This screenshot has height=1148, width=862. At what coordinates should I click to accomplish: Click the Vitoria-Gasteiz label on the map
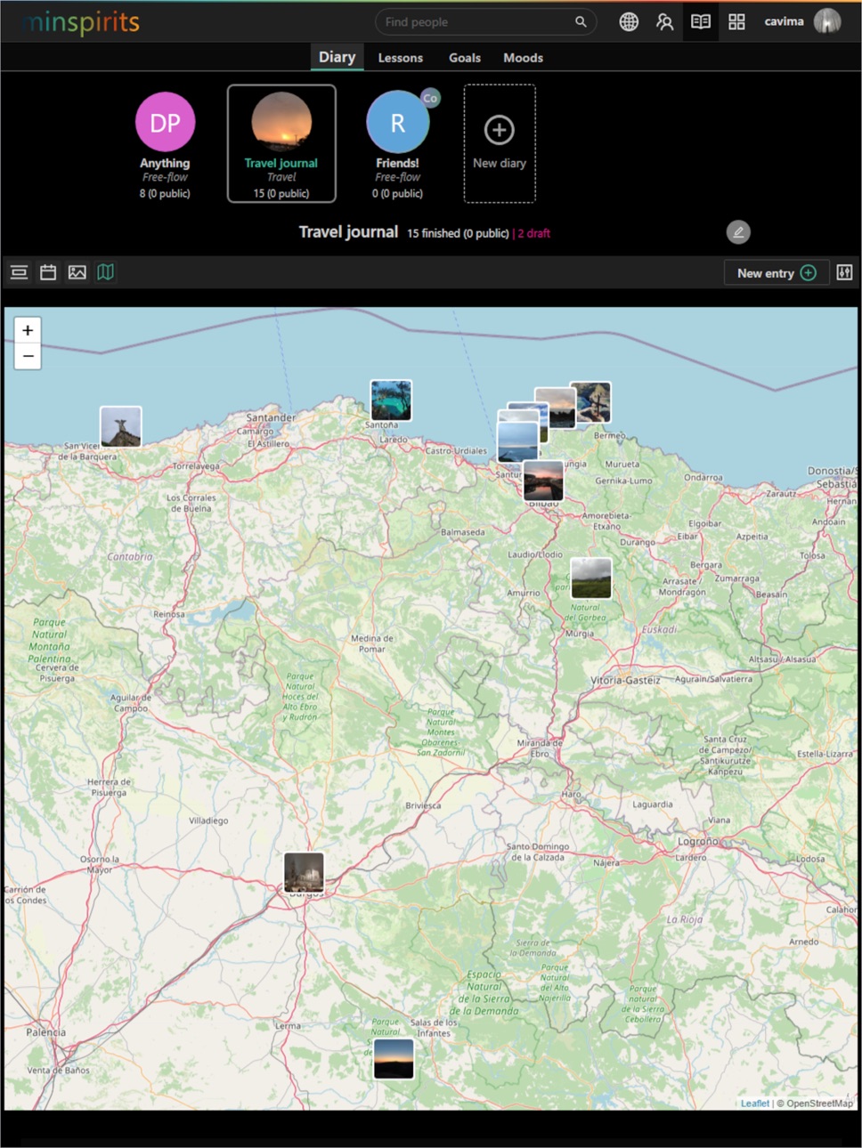pos(626,680)
